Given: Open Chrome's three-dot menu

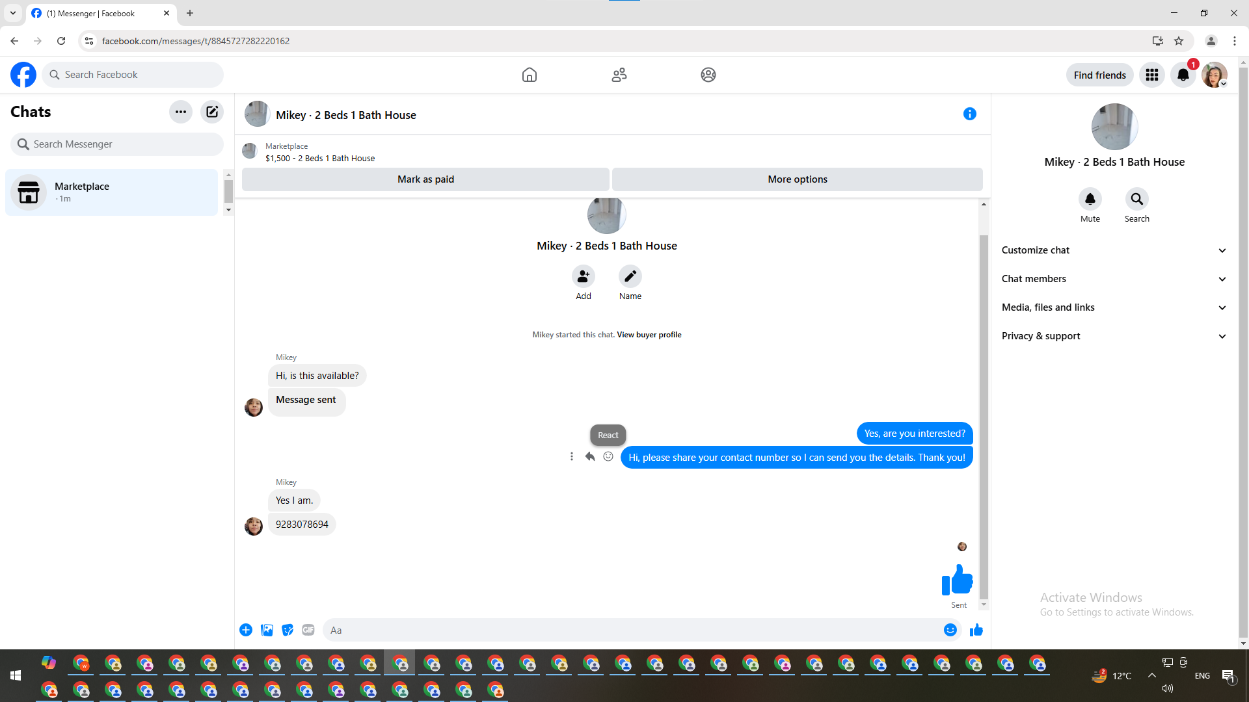Looking at the screenshot, I should point(1235,41).
